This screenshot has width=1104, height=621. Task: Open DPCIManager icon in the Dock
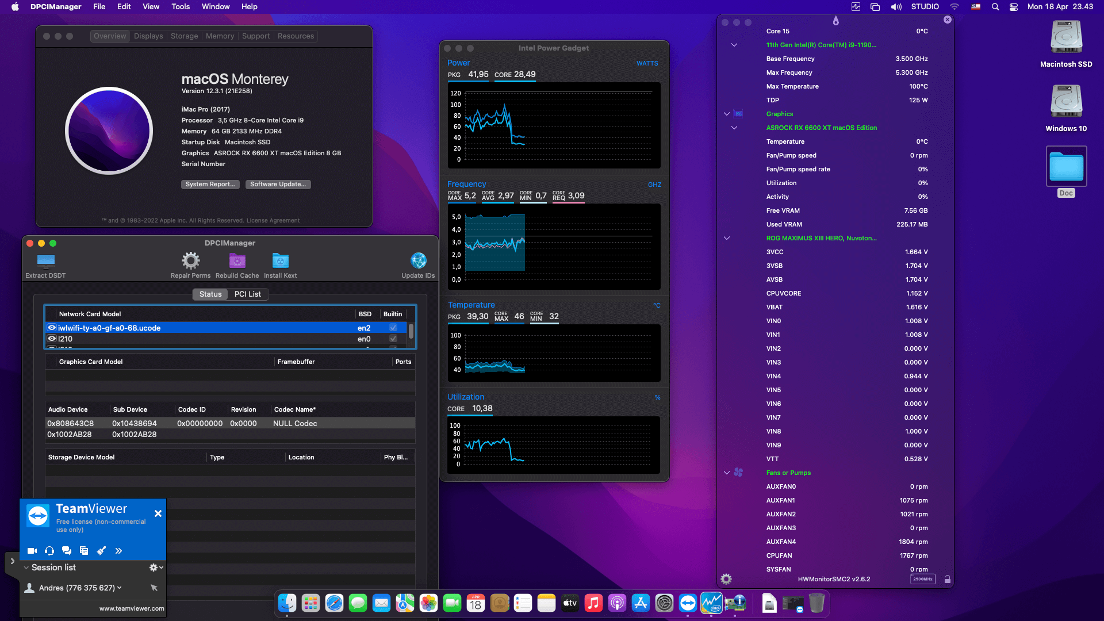click(x=735, y=603)
